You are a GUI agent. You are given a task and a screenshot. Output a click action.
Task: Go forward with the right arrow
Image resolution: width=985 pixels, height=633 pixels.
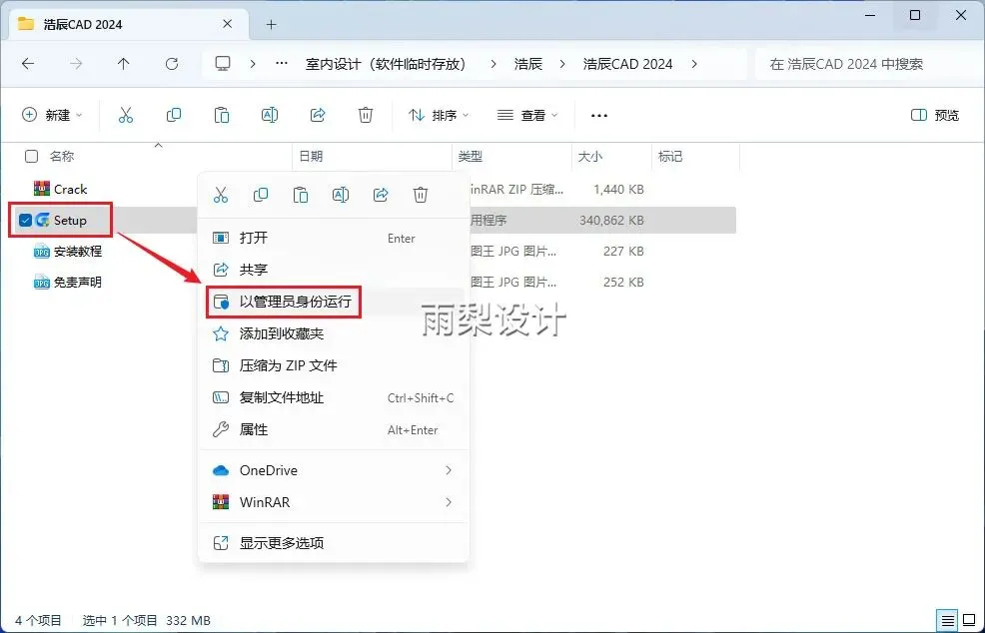(75, 64)
